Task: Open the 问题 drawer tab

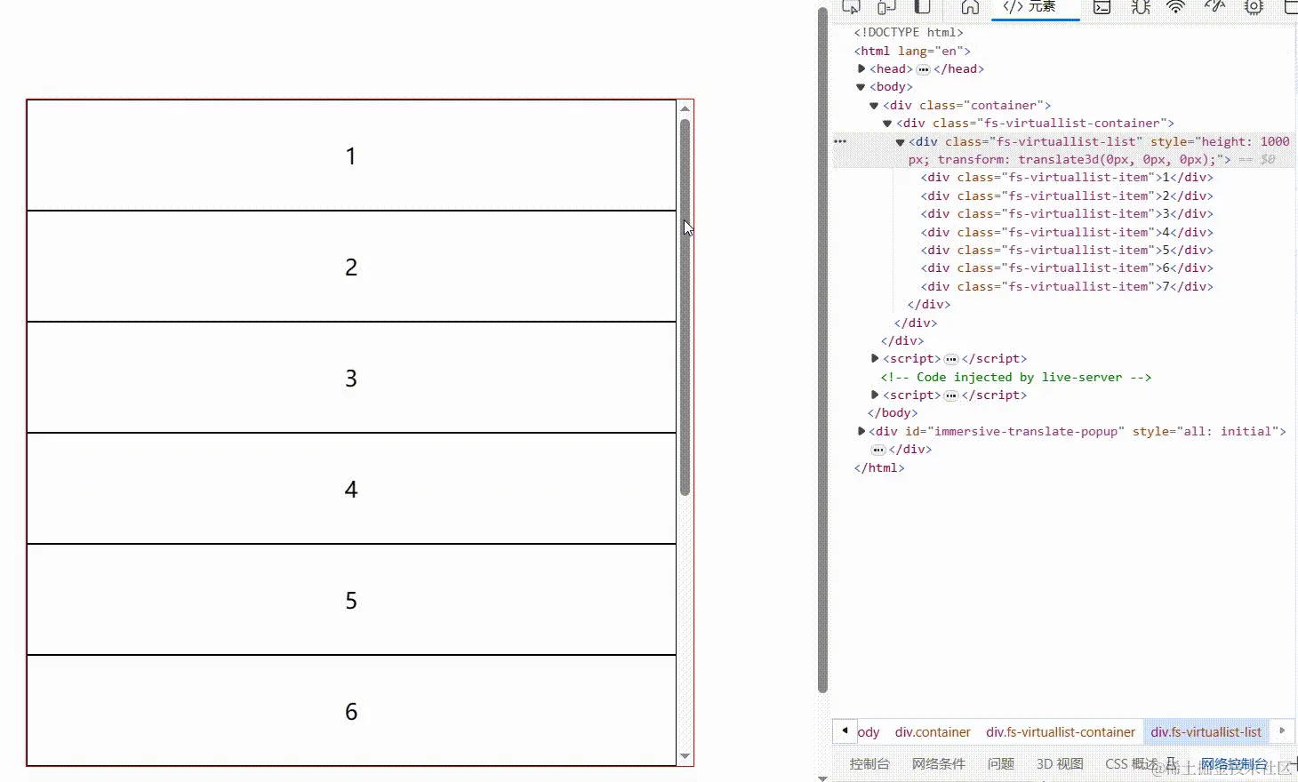Action: coord(1001,764)
